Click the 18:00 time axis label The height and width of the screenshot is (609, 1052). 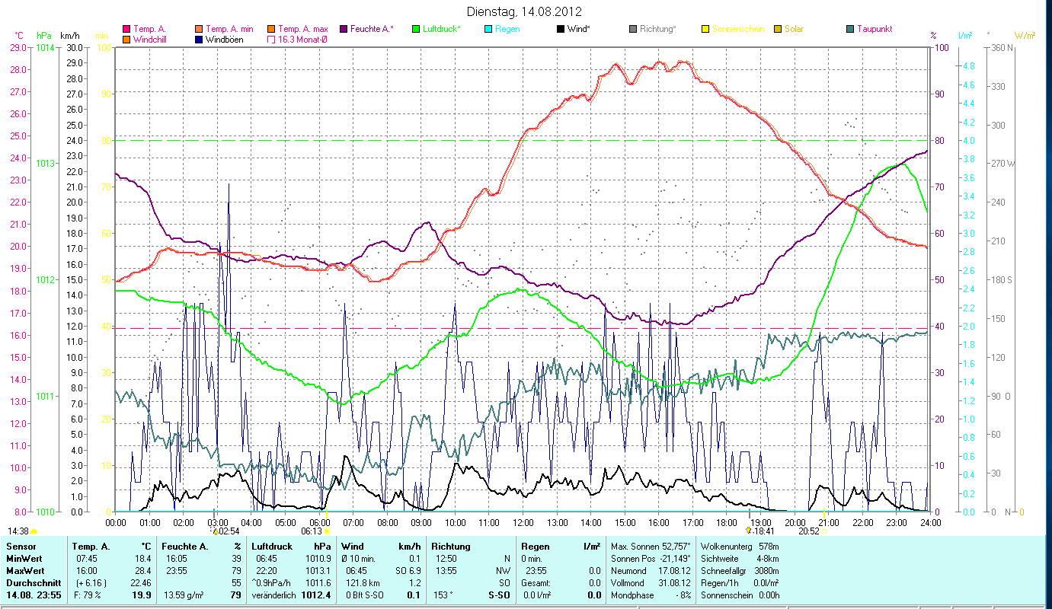(727, 522)
